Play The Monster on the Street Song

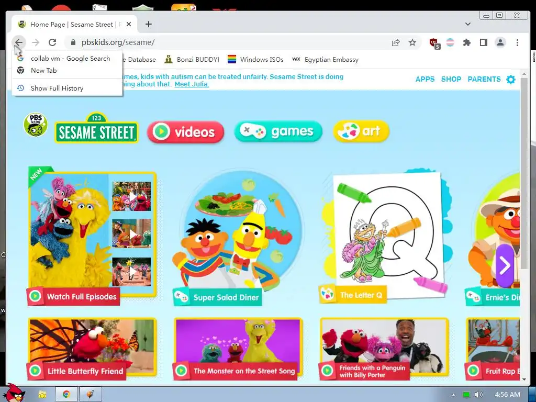238,348
